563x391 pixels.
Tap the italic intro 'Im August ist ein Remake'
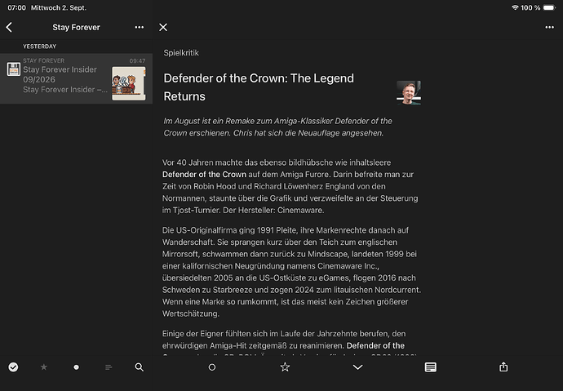[277, 127]
